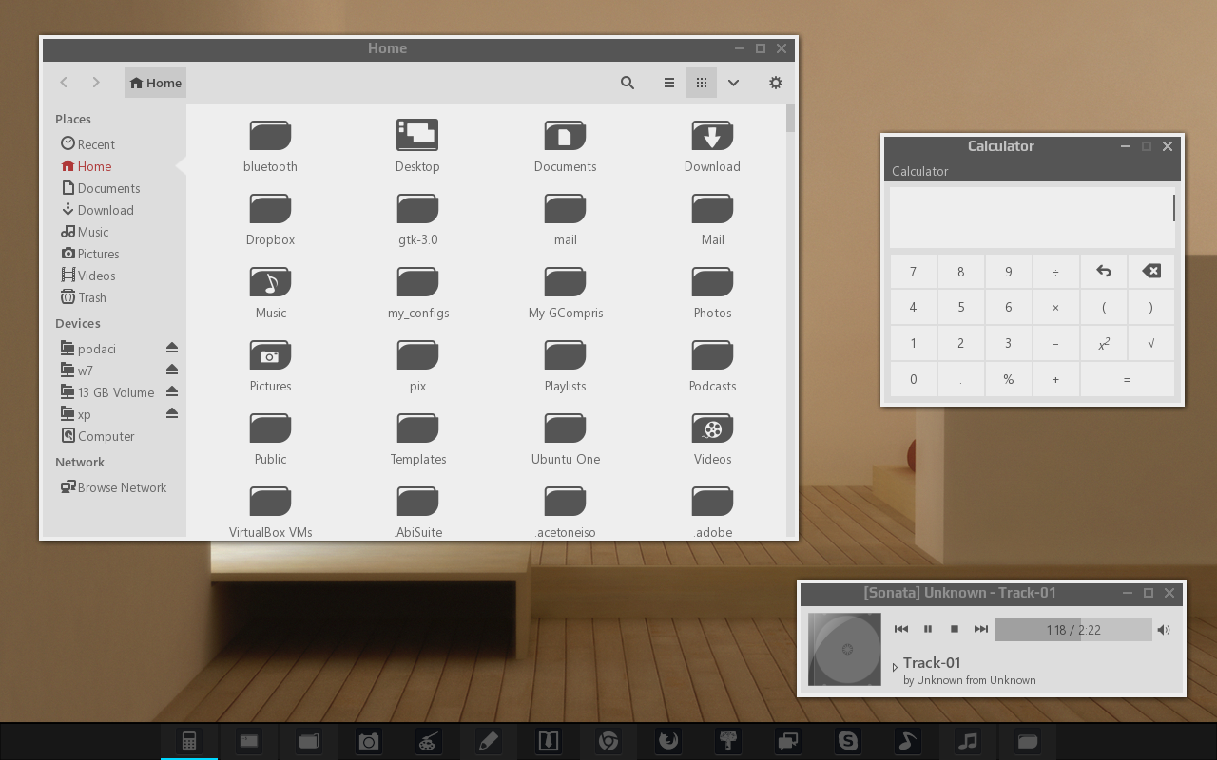Viewport: 1217px width, 760px height.
Task: Open Browse Network in sidebar
Action: (x=114, y=487)
